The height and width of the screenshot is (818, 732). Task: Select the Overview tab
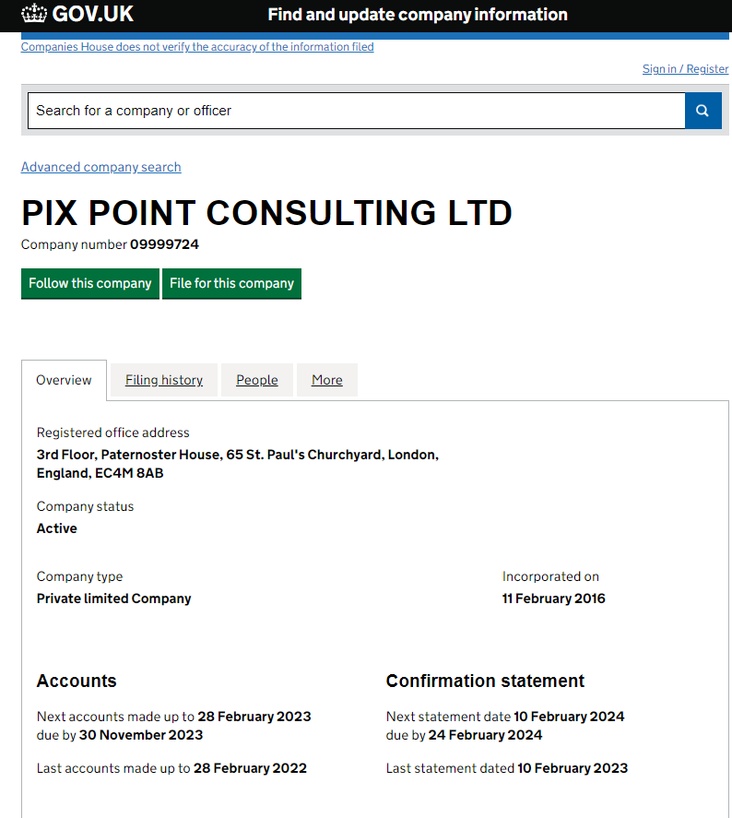click(x=64, y=380)
